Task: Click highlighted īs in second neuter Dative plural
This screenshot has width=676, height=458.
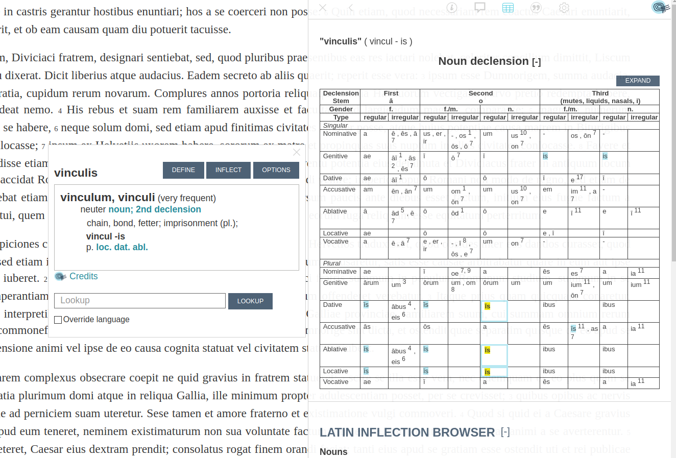Action: click(x=487, y=306)
